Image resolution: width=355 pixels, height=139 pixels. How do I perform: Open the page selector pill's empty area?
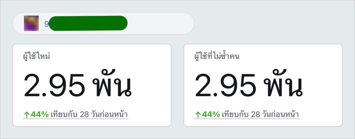coord(161,23)
